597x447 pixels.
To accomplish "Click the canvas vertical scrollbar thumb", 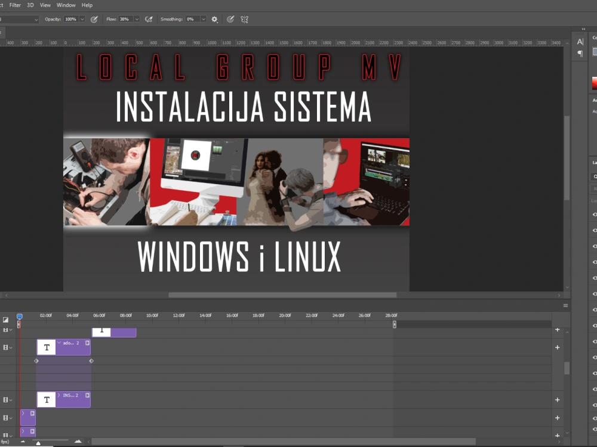I will pos(567,158).
